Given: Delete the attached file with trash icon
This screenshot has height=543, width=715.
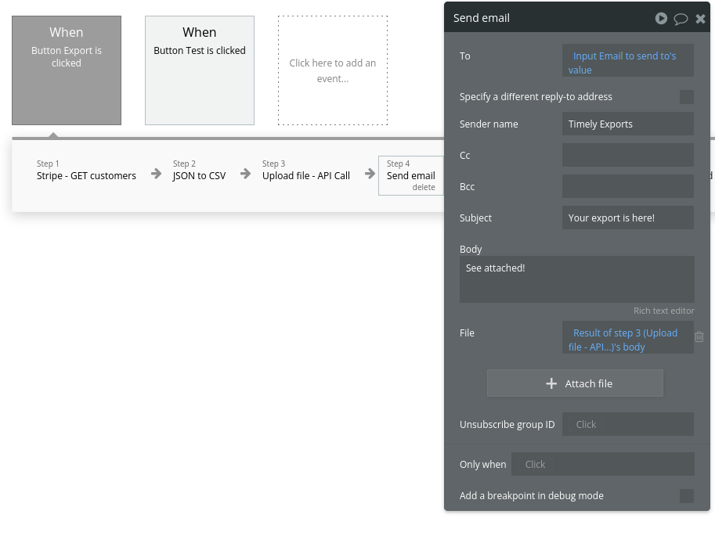Looking at the screenshot, I should pos(699,336).
